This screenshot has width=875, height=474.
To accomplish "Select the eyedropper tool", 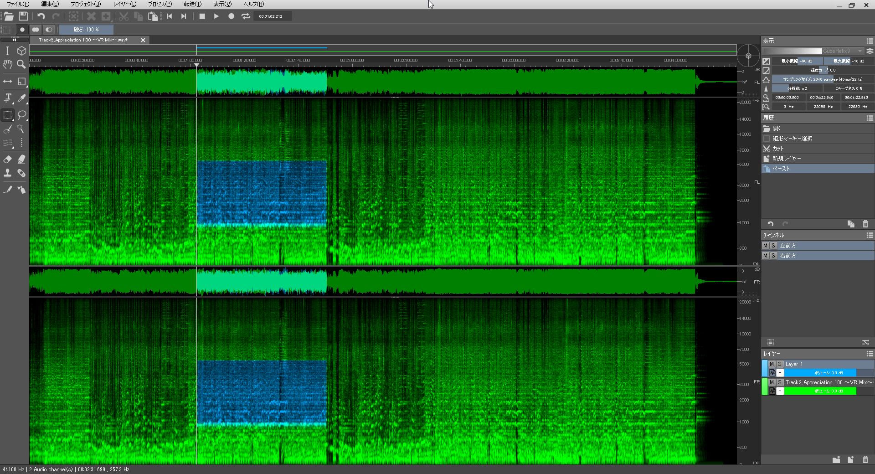I will coord(21,98).
